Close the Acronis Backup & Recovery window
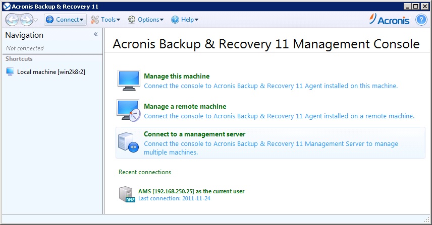 pyautogui.click(x=425, y=7)
